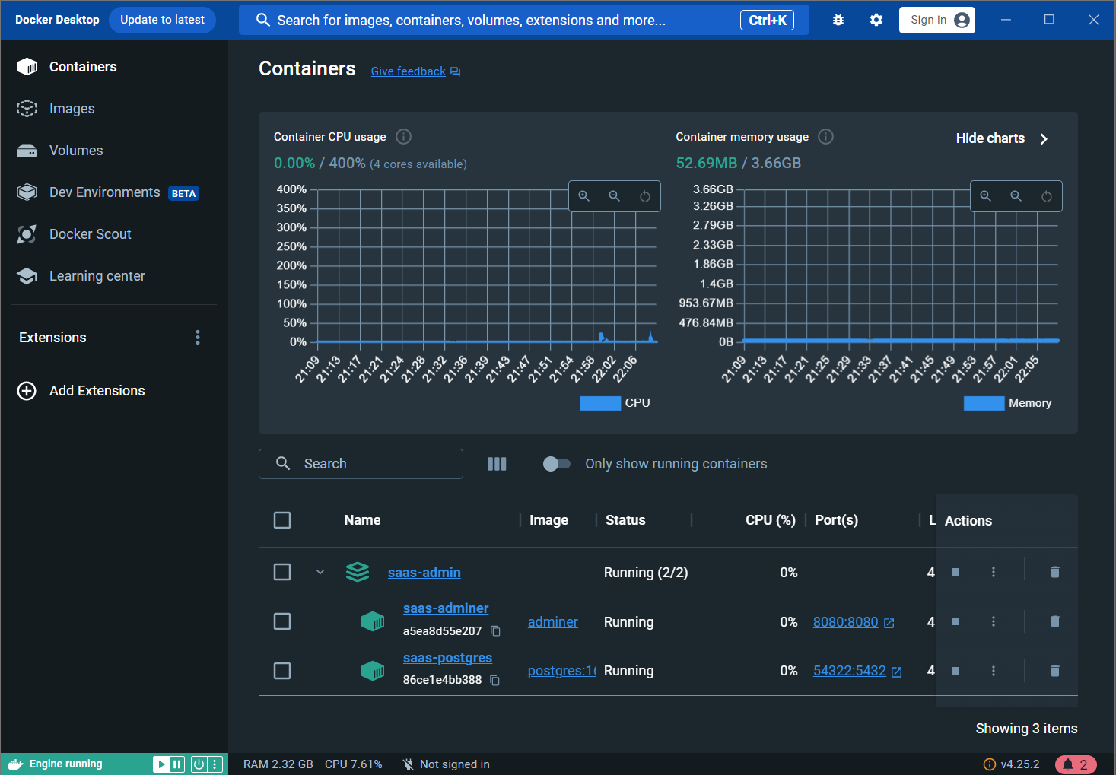Click the Sign in button
Screen dimensions: 1116x775
pos(937,21)
